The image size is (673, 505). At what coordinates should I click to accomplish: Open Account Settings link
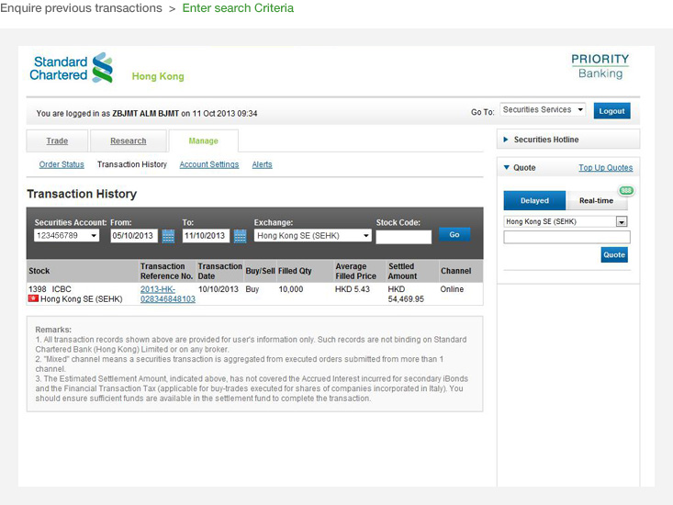(x=209, y=164)
